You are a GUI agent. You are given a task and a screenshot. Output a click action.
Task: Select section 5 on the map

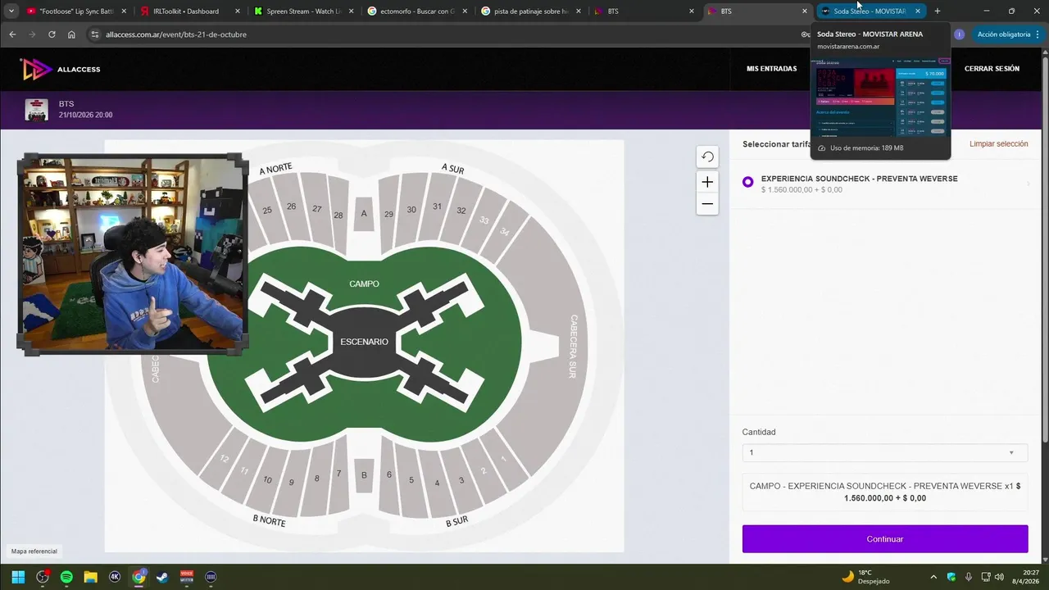click(411, 480)
